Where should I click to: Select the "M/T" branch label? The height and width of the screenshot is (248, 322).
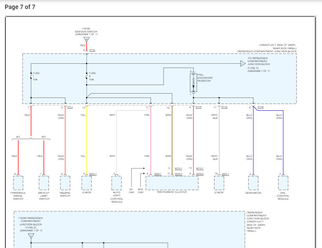pos(44,137)
